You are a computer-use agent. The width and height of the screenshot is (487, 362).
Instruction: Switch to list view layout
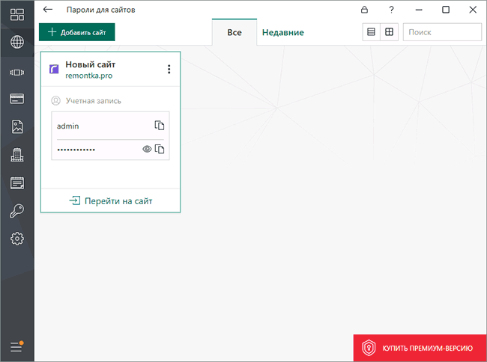point(371,32)
